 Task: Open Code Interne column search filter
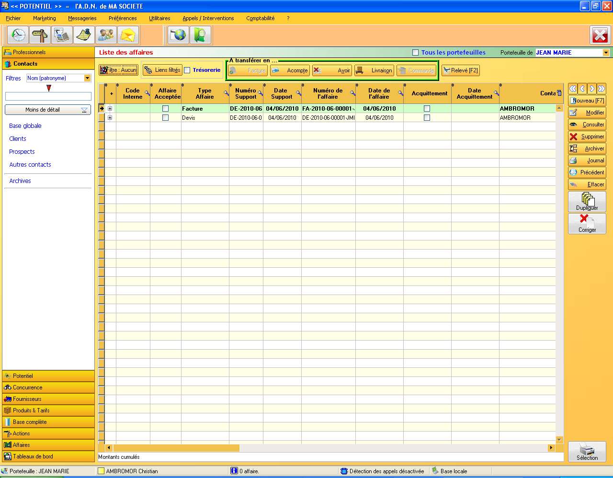click(x=147, y=93)
